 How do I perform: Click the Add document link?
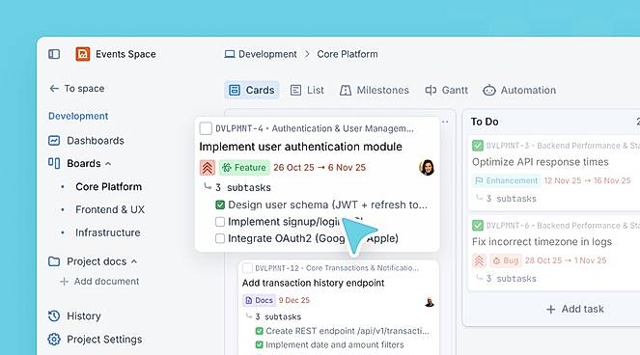[106, 282]
